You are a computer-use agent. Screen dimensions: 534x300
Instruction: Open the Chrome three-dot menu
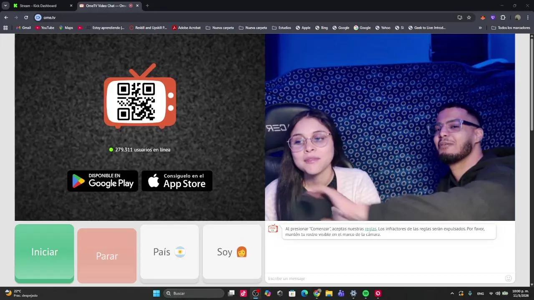(x=528, y=17)
